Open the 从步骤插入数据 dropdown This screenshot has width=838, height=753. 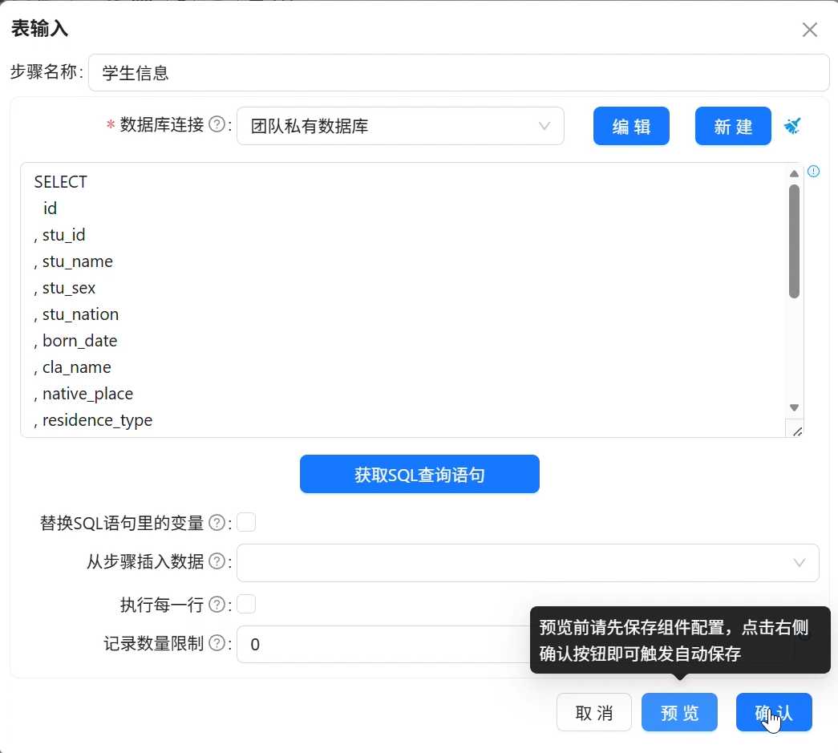tap(528, 563)
